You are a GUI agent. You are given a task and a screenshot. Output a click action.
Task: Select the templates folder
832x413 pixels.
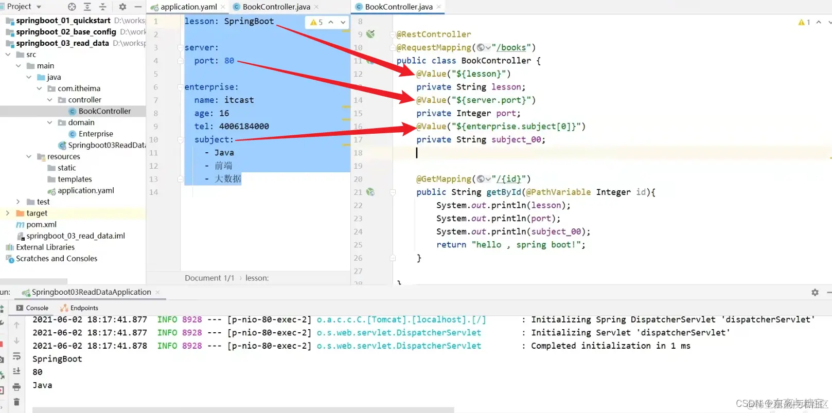point(75,179)
